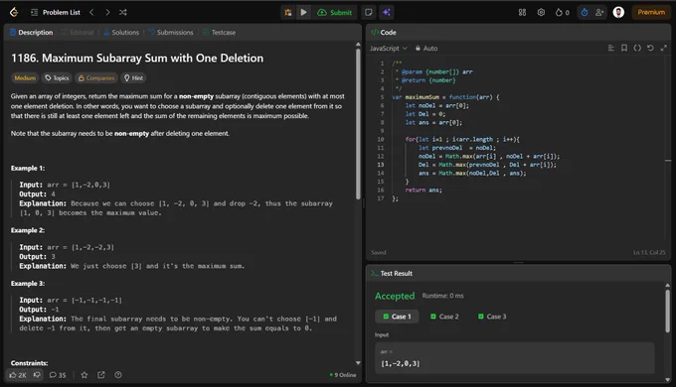Screen dimensions: 676x387
Task: Dislike the problem with thumbs down
Action: pyautogui.click(x=37, y=375)
